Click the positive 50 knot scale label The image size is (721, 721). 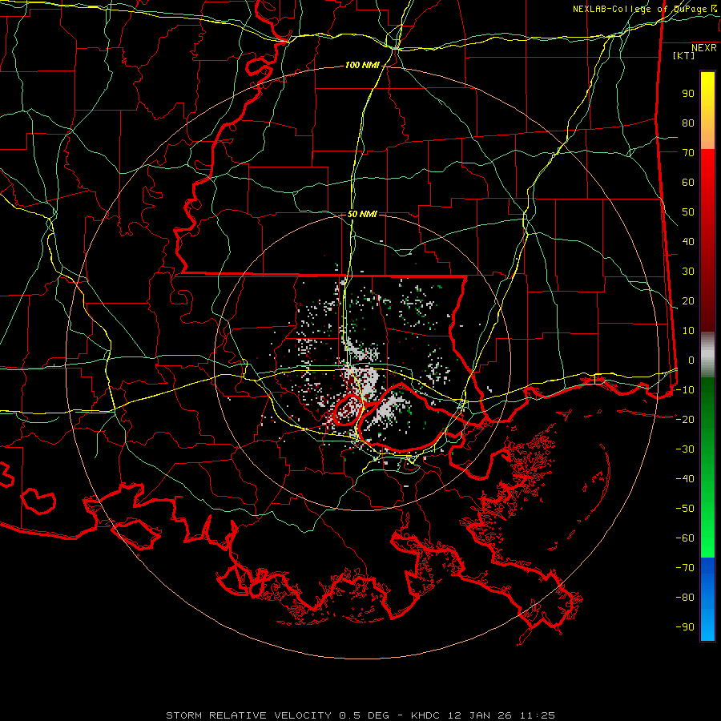688,212
